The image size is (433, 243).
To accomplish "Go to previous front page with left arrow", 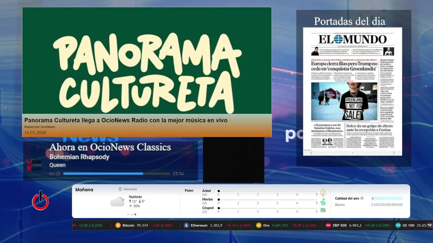I will (x=312, y=153).
